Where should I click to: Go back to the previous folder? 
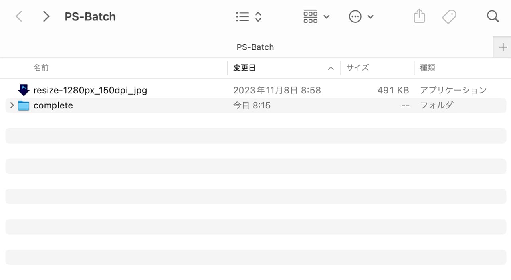(19, 17)
